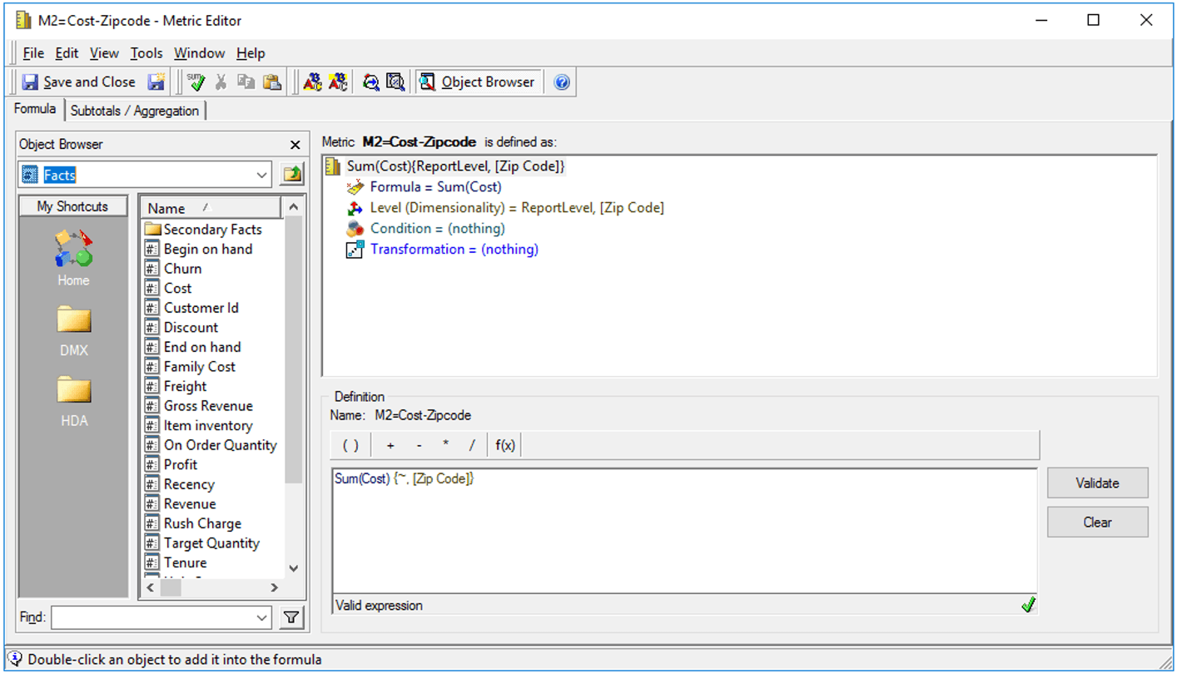
Task: Insert a function with the f(x) button
Action: point(504,445)
